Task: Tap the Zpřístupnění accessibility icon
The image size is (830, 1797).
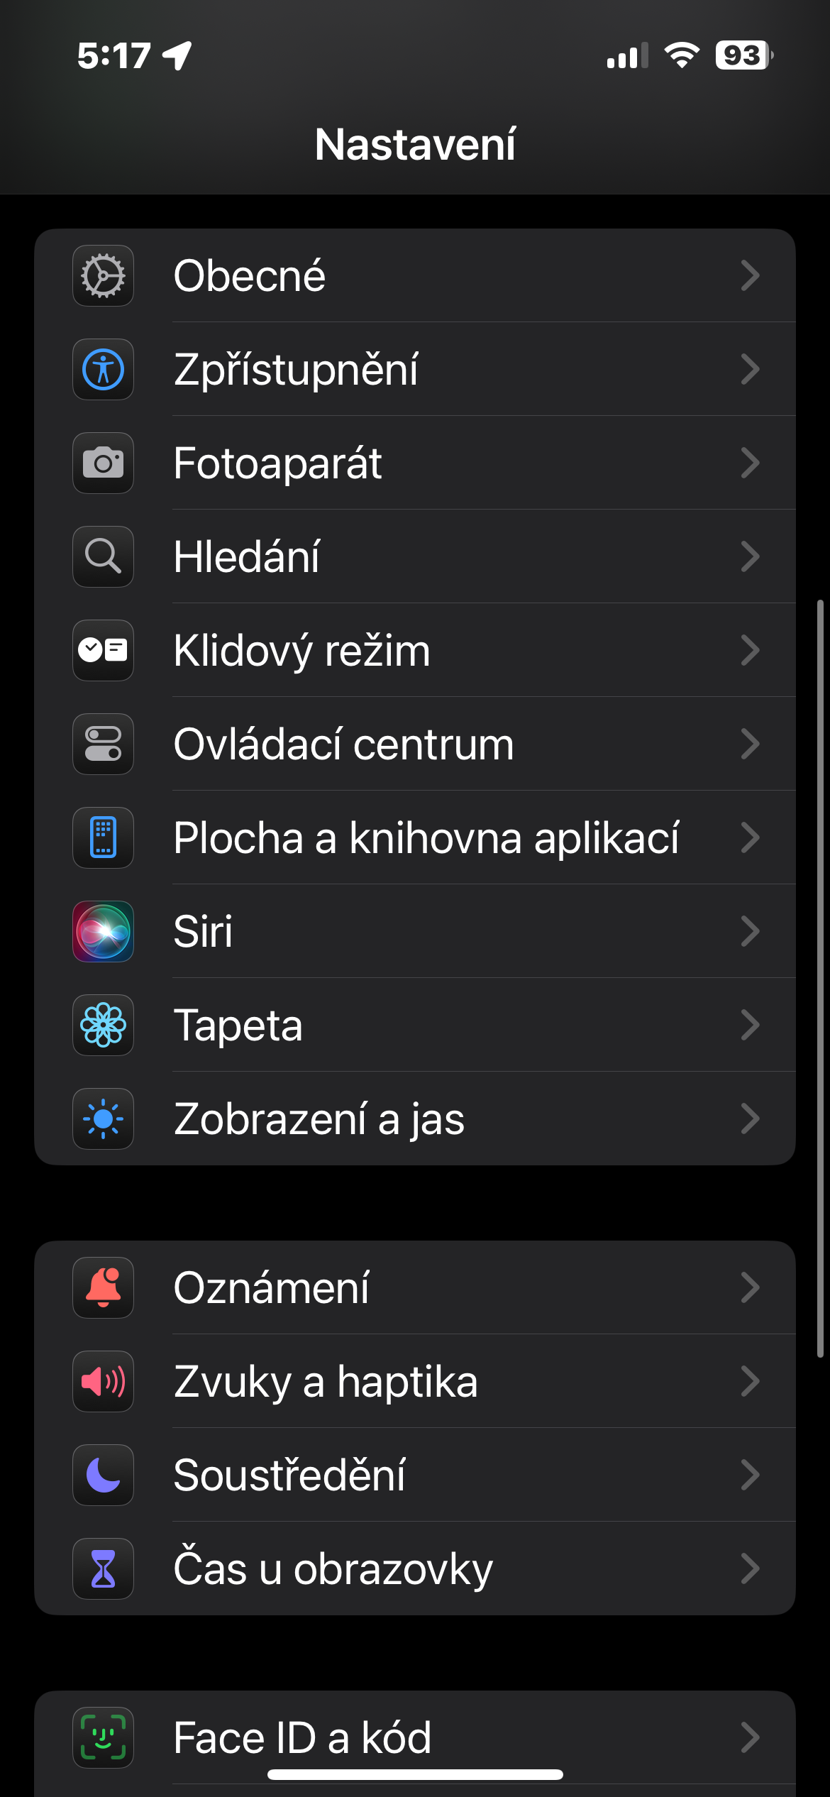Action: (103, 369)
